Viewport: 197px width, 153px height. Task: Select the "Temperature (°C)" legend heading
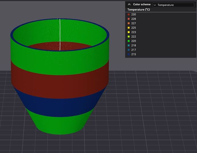pos(139,10)
